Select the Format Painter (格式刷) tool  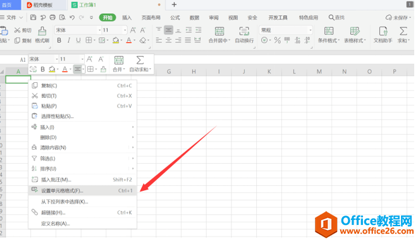click(x=42, y=35)
